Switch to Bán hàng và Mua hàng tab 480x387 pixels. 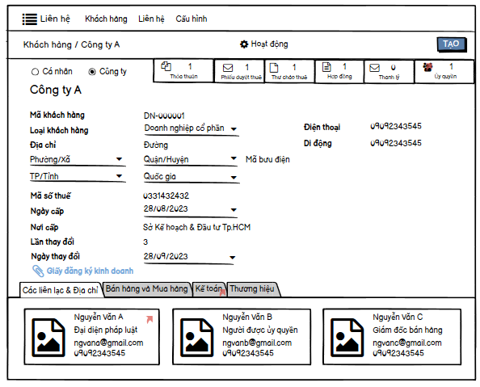click(146, 289)
